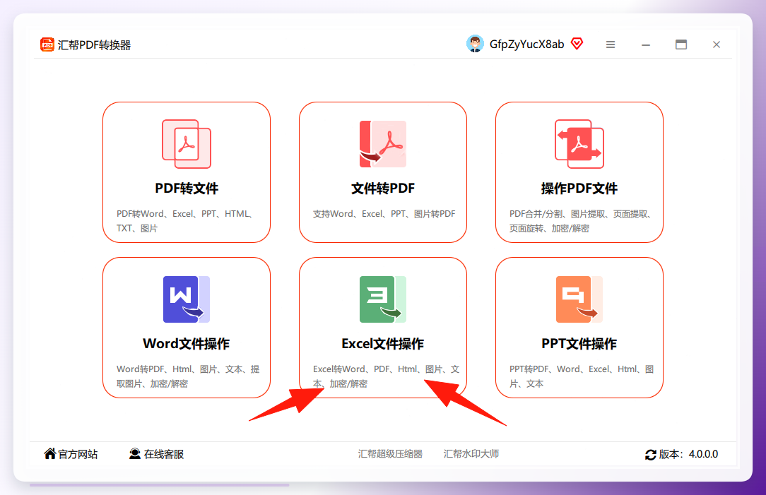Click the user avatar picture
Viewport: 766px width, 495px height.
coord(475,44)
